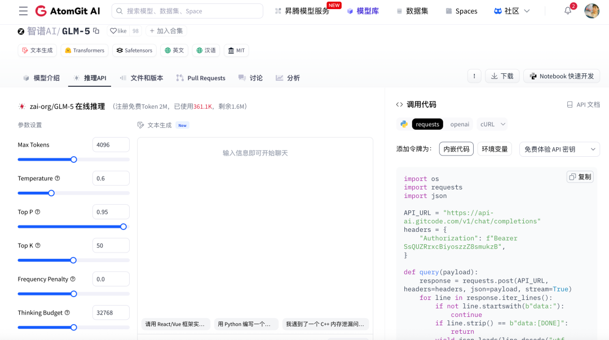Expand the cURL language dropdown
Image resolution: width=609 pixels, height=340 pixels.
tap(492, 125)
